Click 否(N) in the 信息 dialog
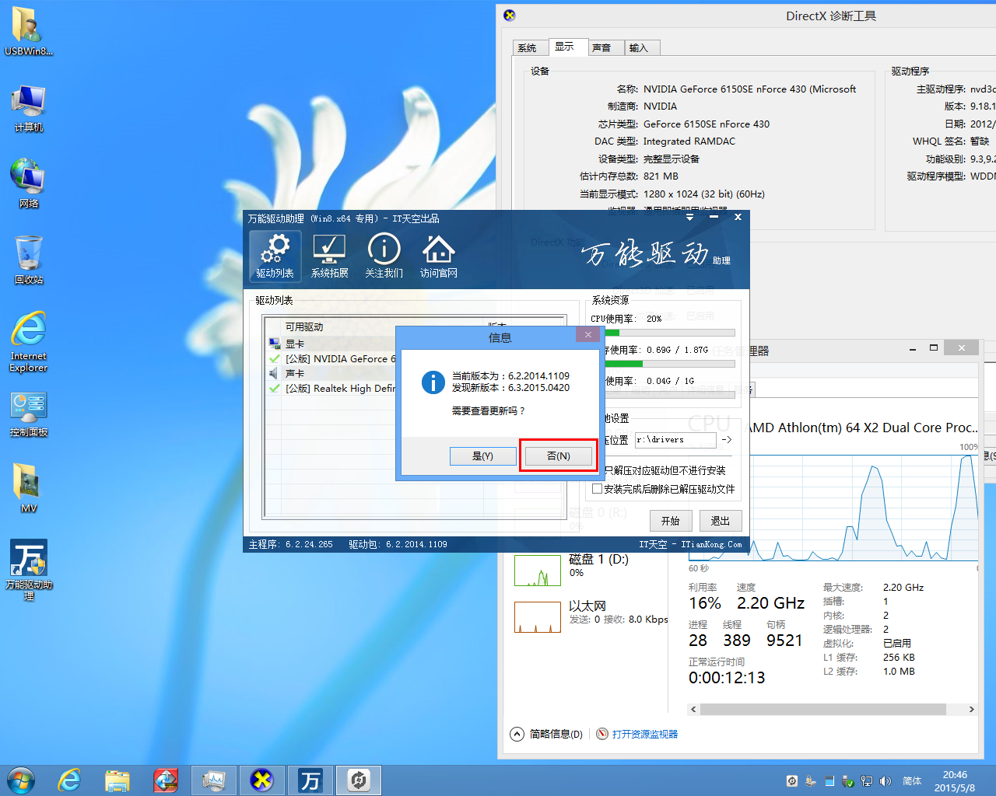The image size is (996, 796). click(x=558, y=456)
